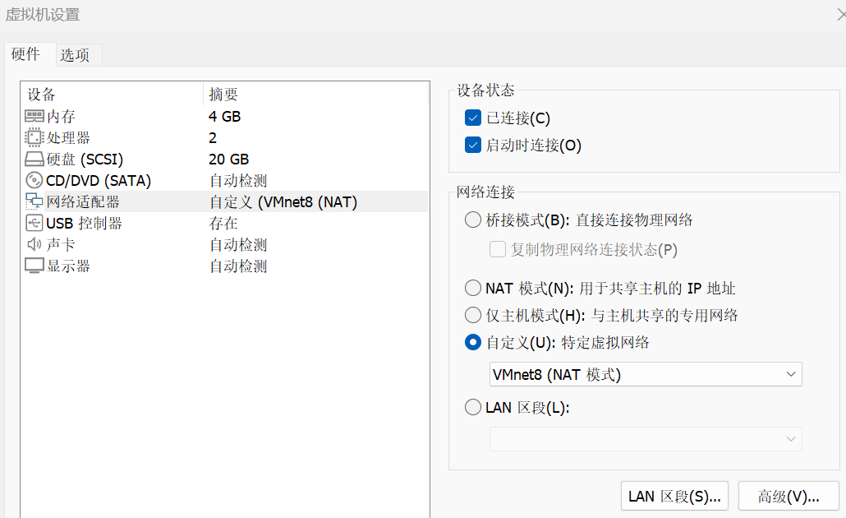Image resolution: width=846 pixels, height=518 pixels.
Task: Select the sound card (声卡) speaker icon
Action: click(x=34, y=245)
